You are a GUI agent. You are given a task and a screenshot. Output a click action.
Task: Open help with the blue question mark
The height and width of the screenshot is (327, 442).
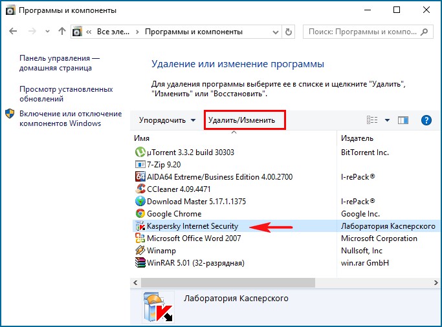(426, 120)
